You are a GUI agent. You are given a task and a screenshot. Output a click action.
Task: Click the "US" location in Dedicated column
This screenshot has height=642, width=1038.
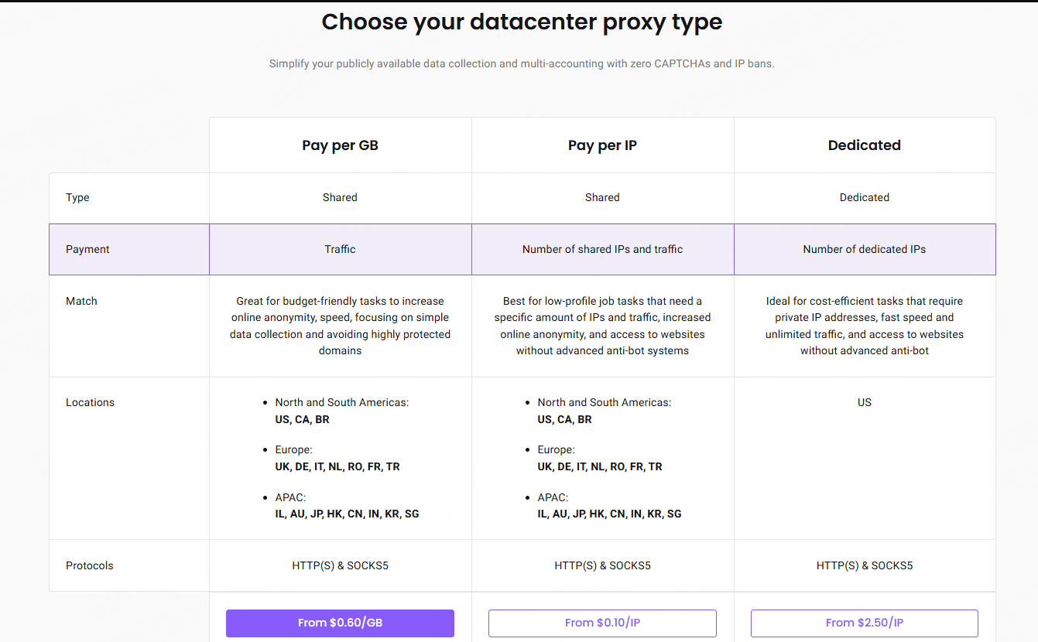(x=864, y=402)
